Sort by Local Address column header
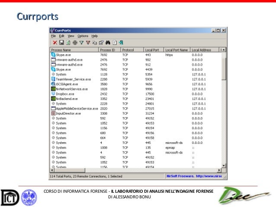The width and height of the screenshot is (276, 207). [205, 50]
